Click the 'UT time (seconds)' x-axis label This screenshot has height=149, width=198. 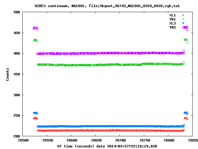tap(107, 146)
